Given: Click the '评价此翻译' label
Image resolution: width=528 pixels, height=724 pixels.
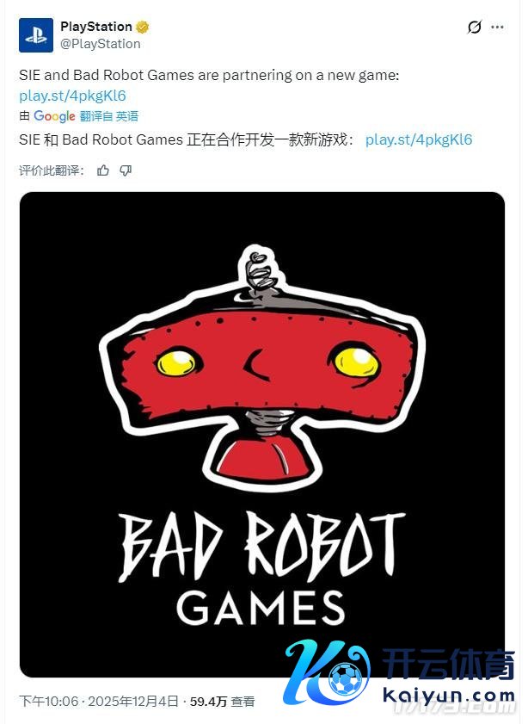Looking at the screenshot, I should [x=52, y=170].
